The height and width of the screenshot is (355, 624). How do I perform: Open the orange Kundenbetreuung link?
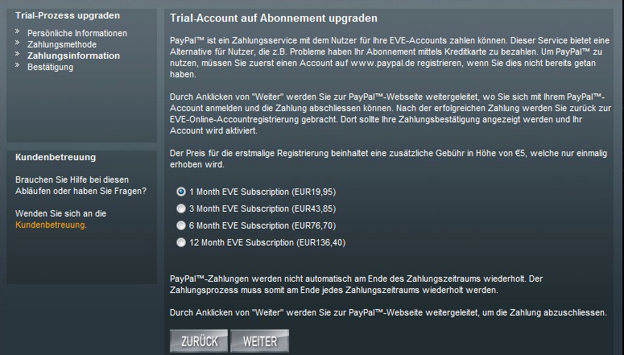tap(50, 225)
